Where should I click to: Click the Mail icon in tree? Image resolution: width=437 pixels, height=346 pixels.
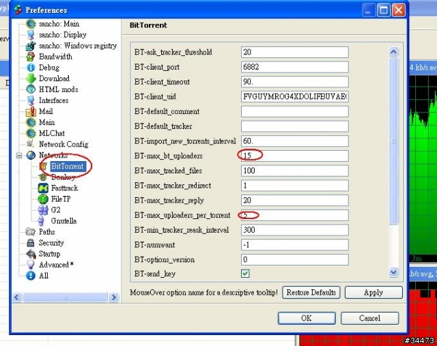point(31,111)
